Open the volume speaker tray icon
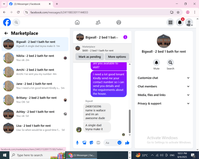 [x=162, y=155]
